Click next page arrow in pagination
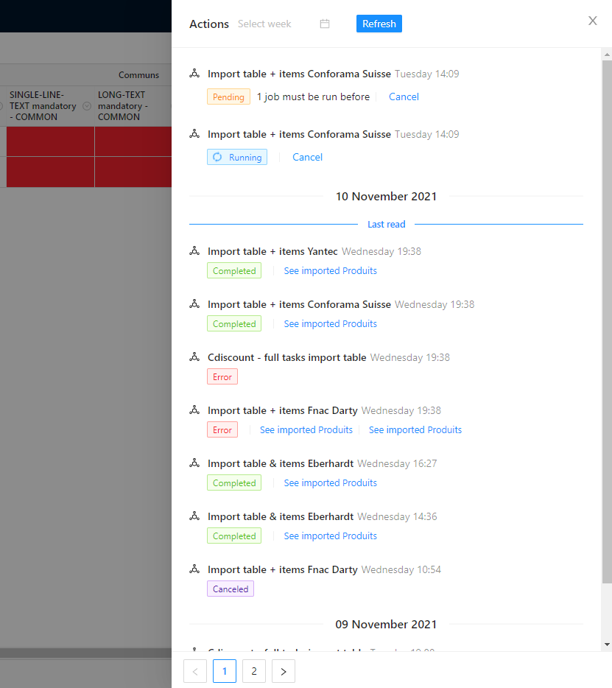The image size is (612, 688). 284,671
